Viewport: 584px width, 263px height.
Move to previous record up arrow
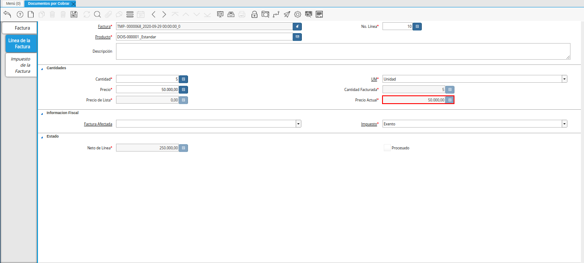click(x=186, y=14)
